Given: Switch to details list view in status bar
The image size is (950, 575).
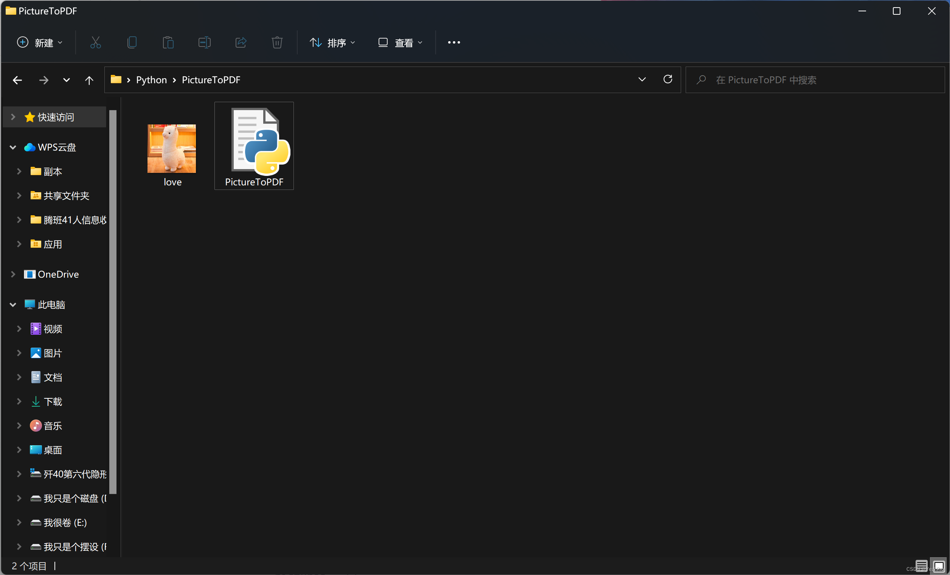Looking at the screenshot, I should point(921,566).
